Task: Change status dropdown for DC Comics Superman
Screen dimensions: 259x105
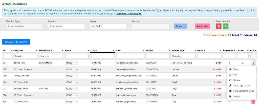Action: (71, 69)
